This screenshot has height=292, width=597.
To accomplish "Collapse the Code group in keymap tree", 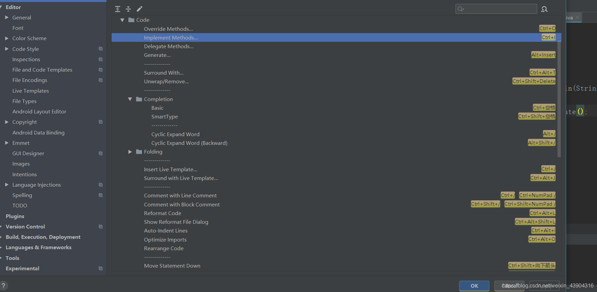I will (x=122, y=20).
